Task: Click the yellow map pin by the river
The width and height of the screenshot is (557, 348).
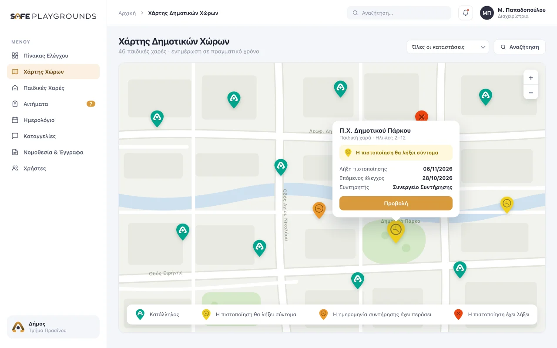Action: (507, 204)
